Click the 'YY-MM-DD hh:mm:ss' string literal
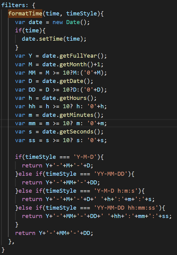This screenshot has width=177, height=255. (x=126, y=208)
